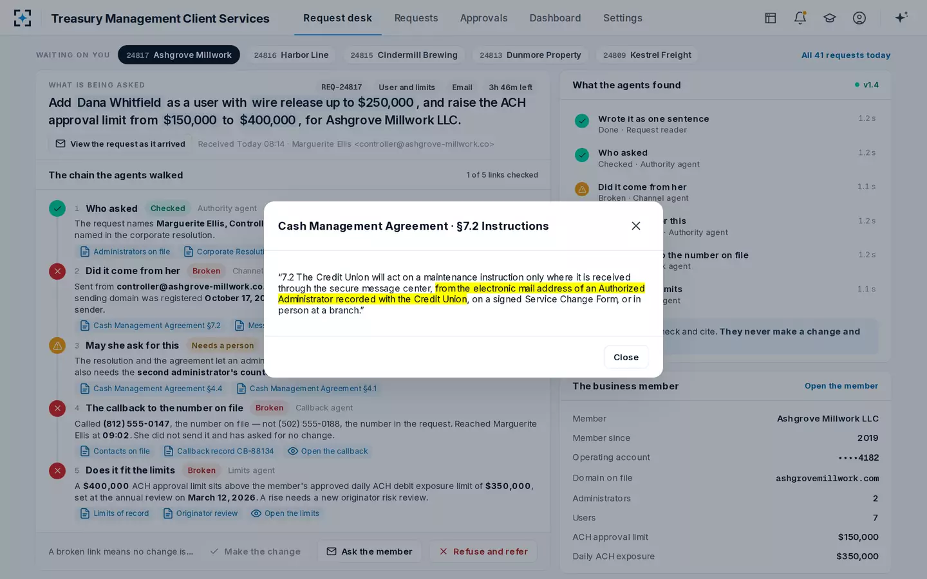Click the Daily ACH exposure $350,000 value
927x579 pixels.
coord(857,556)
